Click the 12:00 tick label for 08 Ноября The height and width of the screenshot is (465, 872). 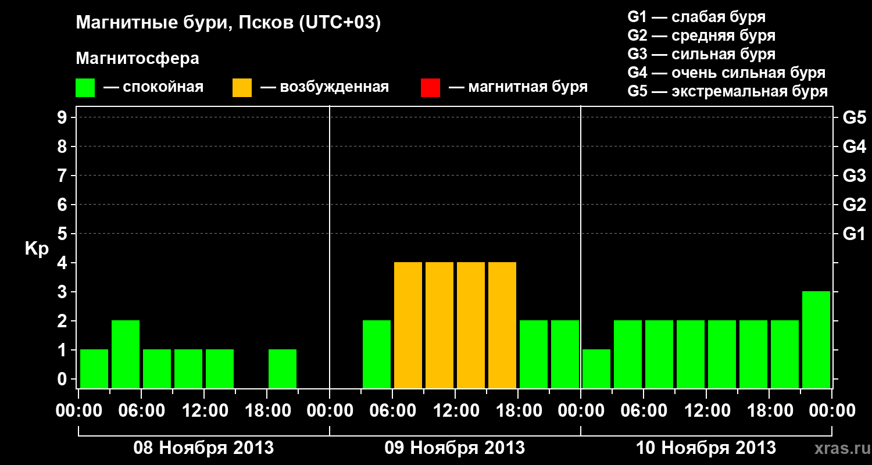point(204,410)
